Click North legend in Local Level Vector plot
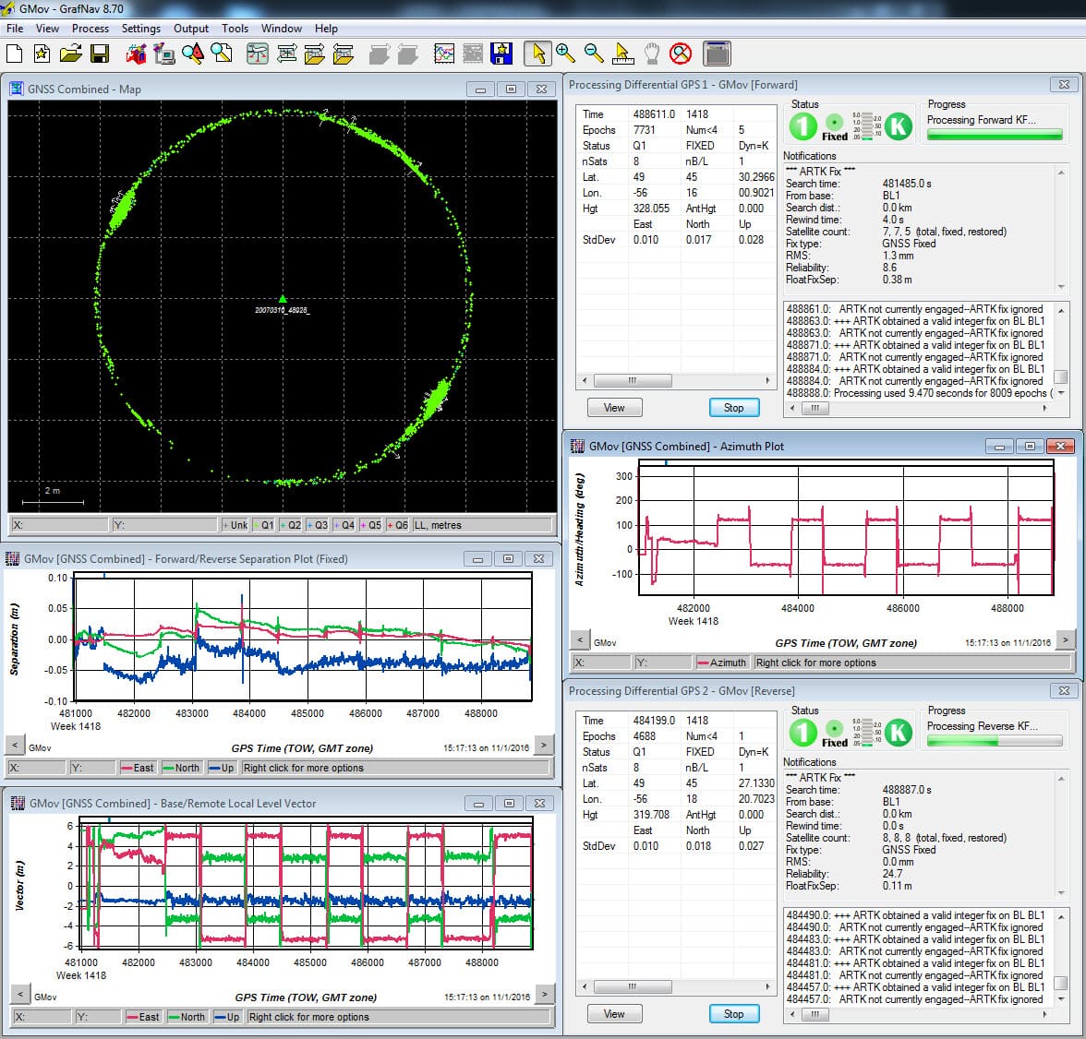Viewport: 1086px width, 1039px height. [187, 1017]
